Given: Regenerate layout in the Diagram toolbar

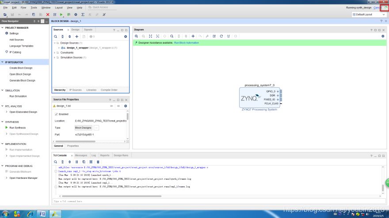Looking at the screenshot, I should tap(221, 36).
